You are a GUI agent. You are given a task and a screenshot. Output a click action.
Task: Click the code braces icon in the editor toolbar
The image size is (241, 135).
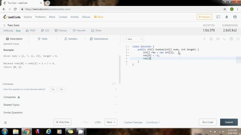tap(211, 39)
